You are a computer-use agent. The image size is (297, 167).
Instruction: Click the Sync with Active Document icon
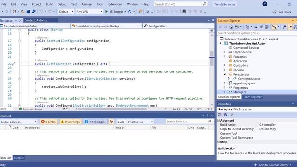(x=256, y=27)
